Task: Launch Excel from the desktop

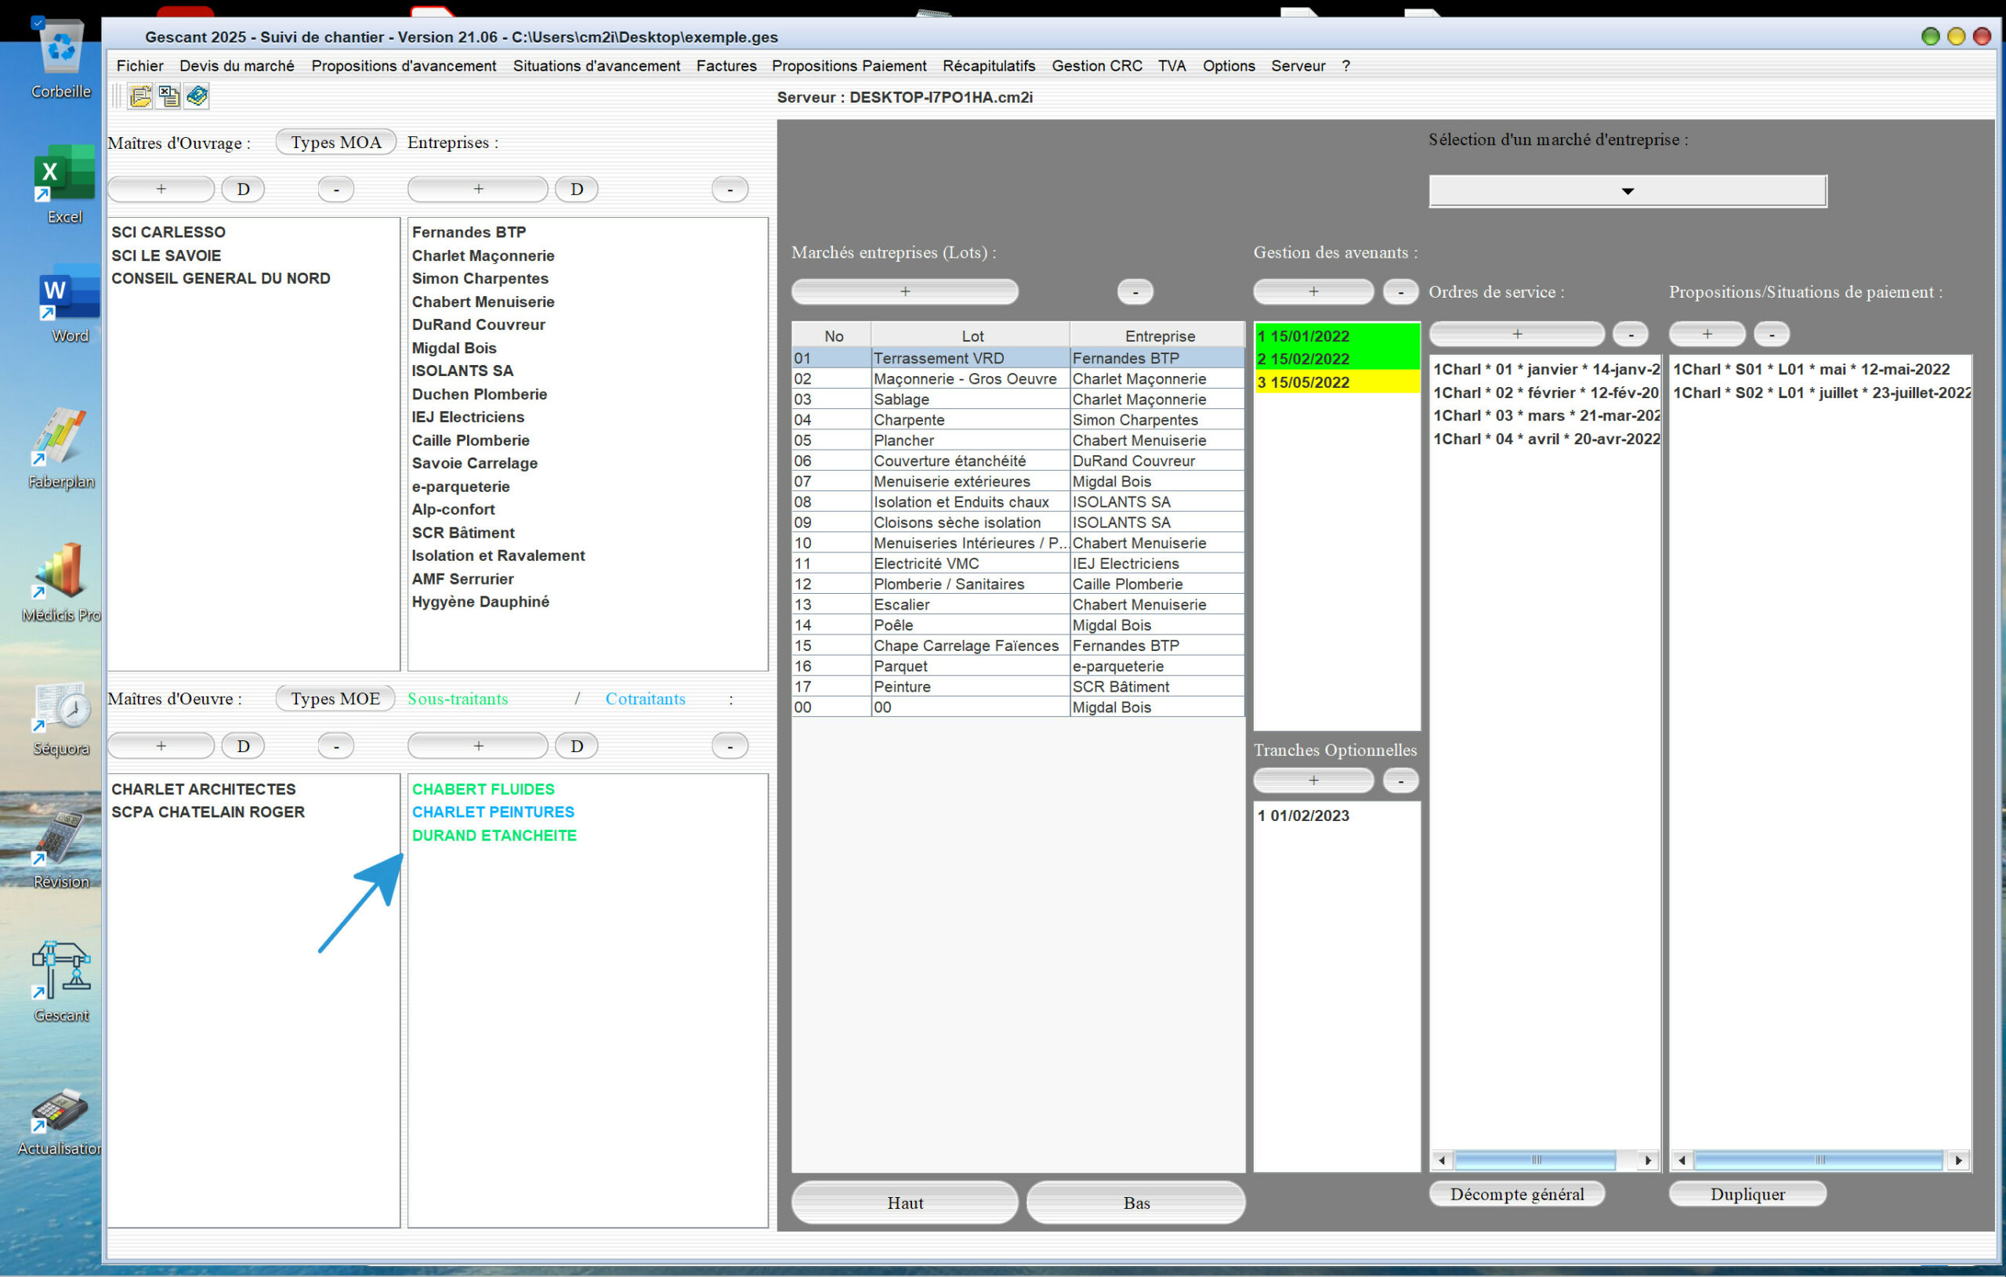Action: tap(64, 185)
